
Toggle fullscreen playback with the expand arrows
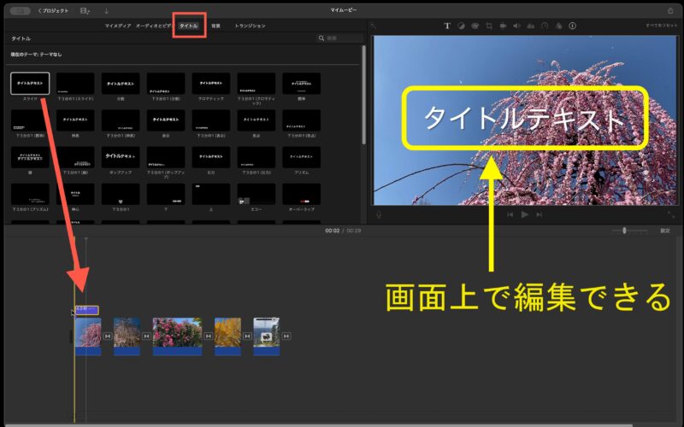pyautogui.click(x=670, y=214)
